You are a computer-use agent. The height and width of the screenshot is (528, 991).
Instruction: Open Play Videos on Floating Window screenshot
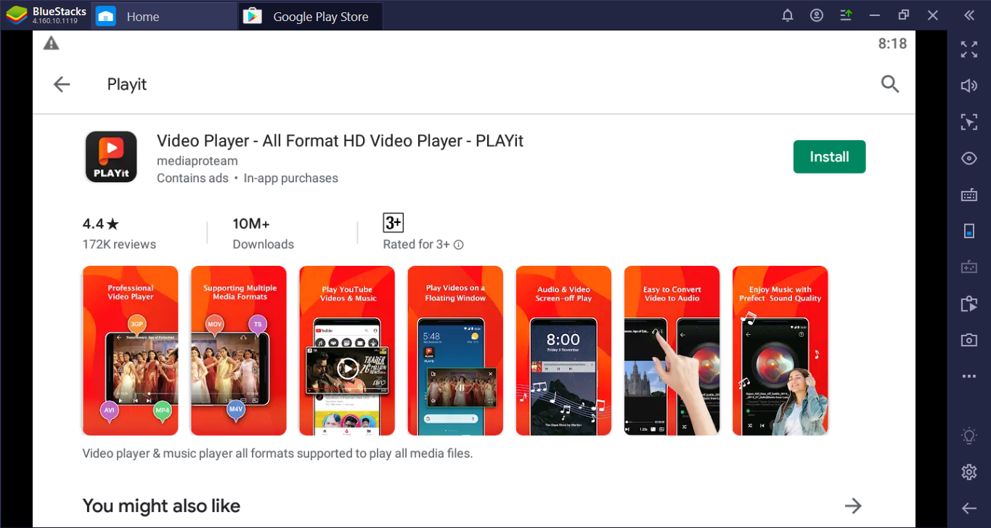pyautogui.click(x=455, y=351)
